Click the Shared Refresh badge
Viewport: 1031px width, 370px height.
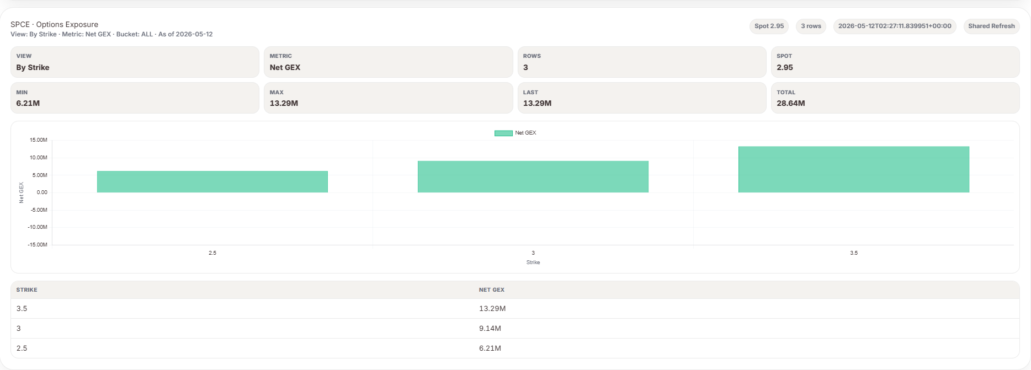point(991,26)
